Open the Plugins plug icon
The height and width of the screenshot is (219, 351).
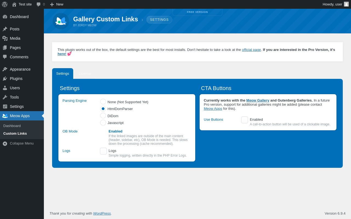click(5, 79)
